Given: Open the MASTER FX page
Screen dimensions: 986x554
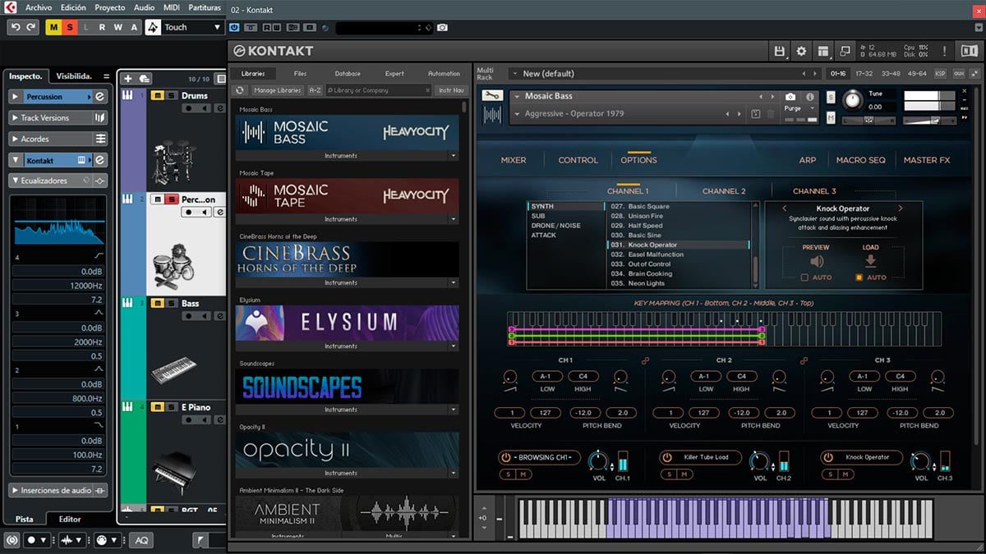Looking at the screenshot, I should point(927,160).
